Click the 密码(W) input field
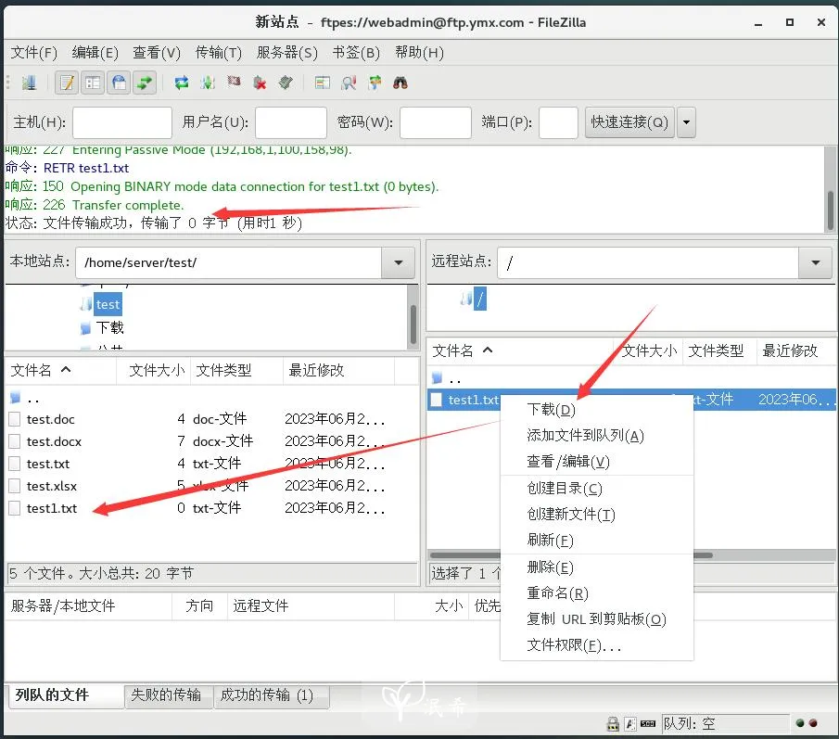839x739 pixels. click(435, 122)
